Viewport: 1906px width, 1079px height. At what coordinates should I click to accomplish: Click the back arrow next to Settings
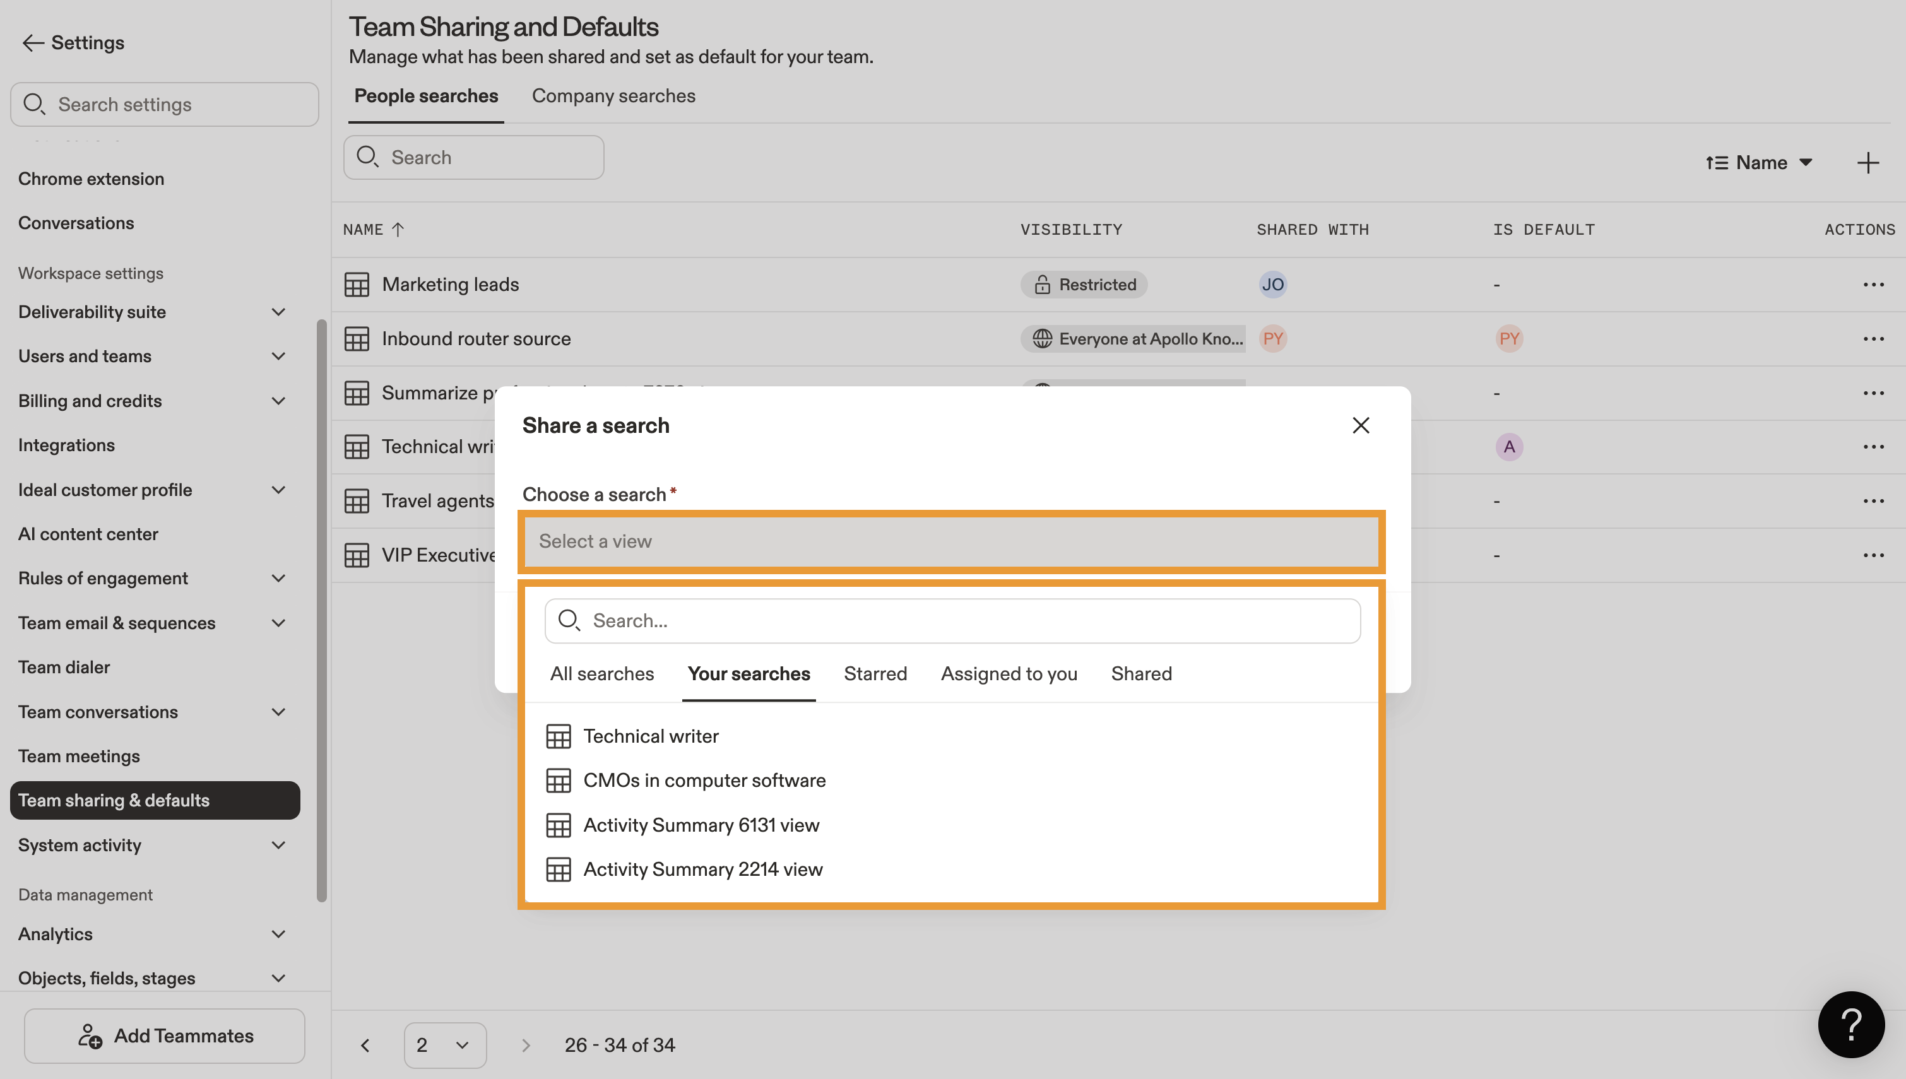(33, 43)
